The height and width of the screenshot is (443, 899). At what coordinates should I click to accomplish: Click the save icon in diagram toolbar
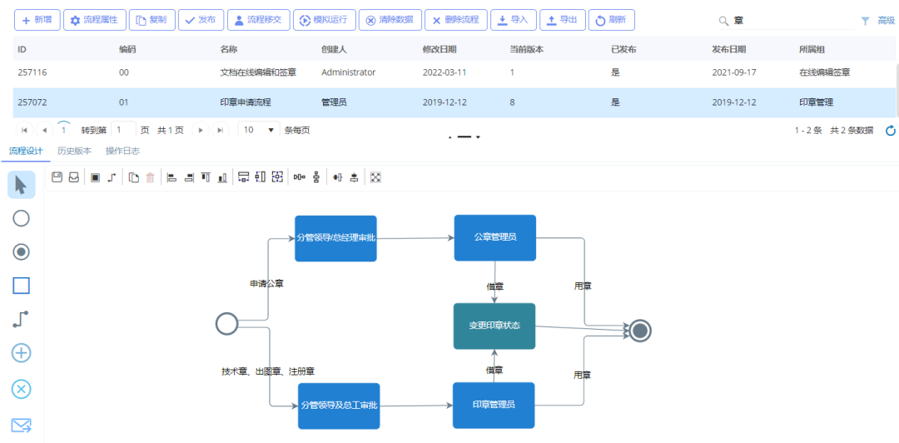pos(57,177)
